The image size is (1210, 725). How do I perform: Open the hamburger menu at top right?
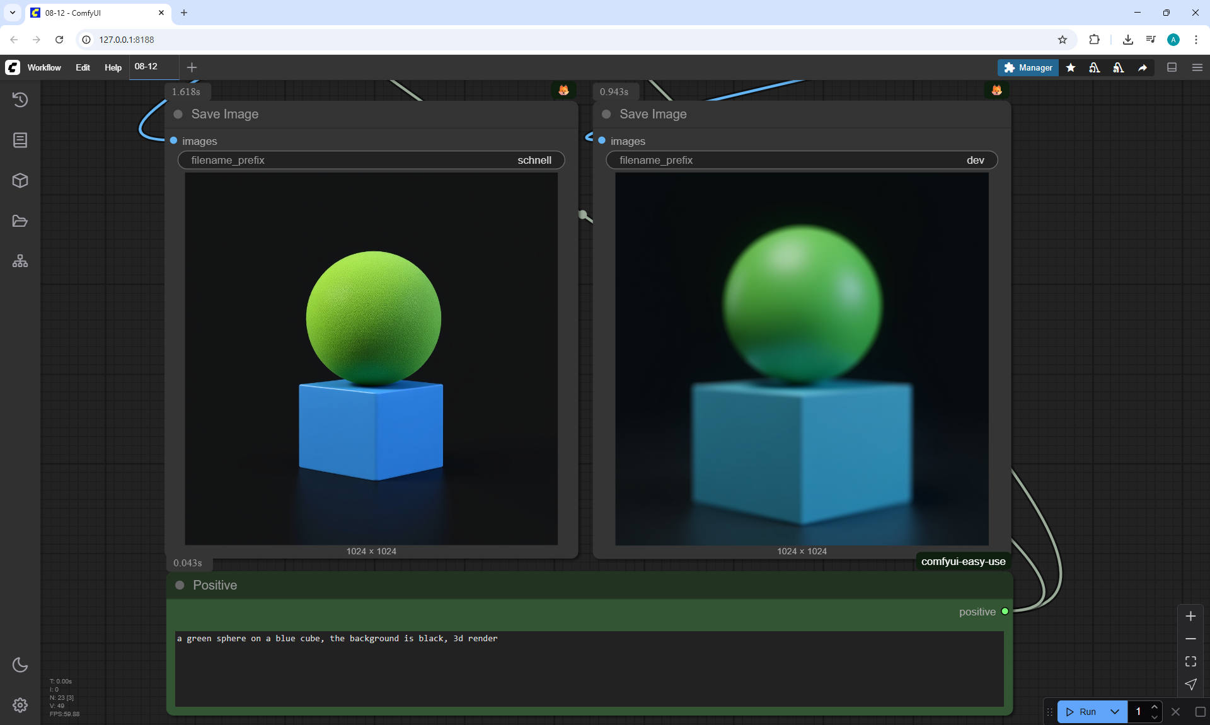[1197, 67]
